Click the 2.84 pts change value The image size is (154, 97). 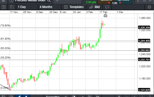coord(91,2)
